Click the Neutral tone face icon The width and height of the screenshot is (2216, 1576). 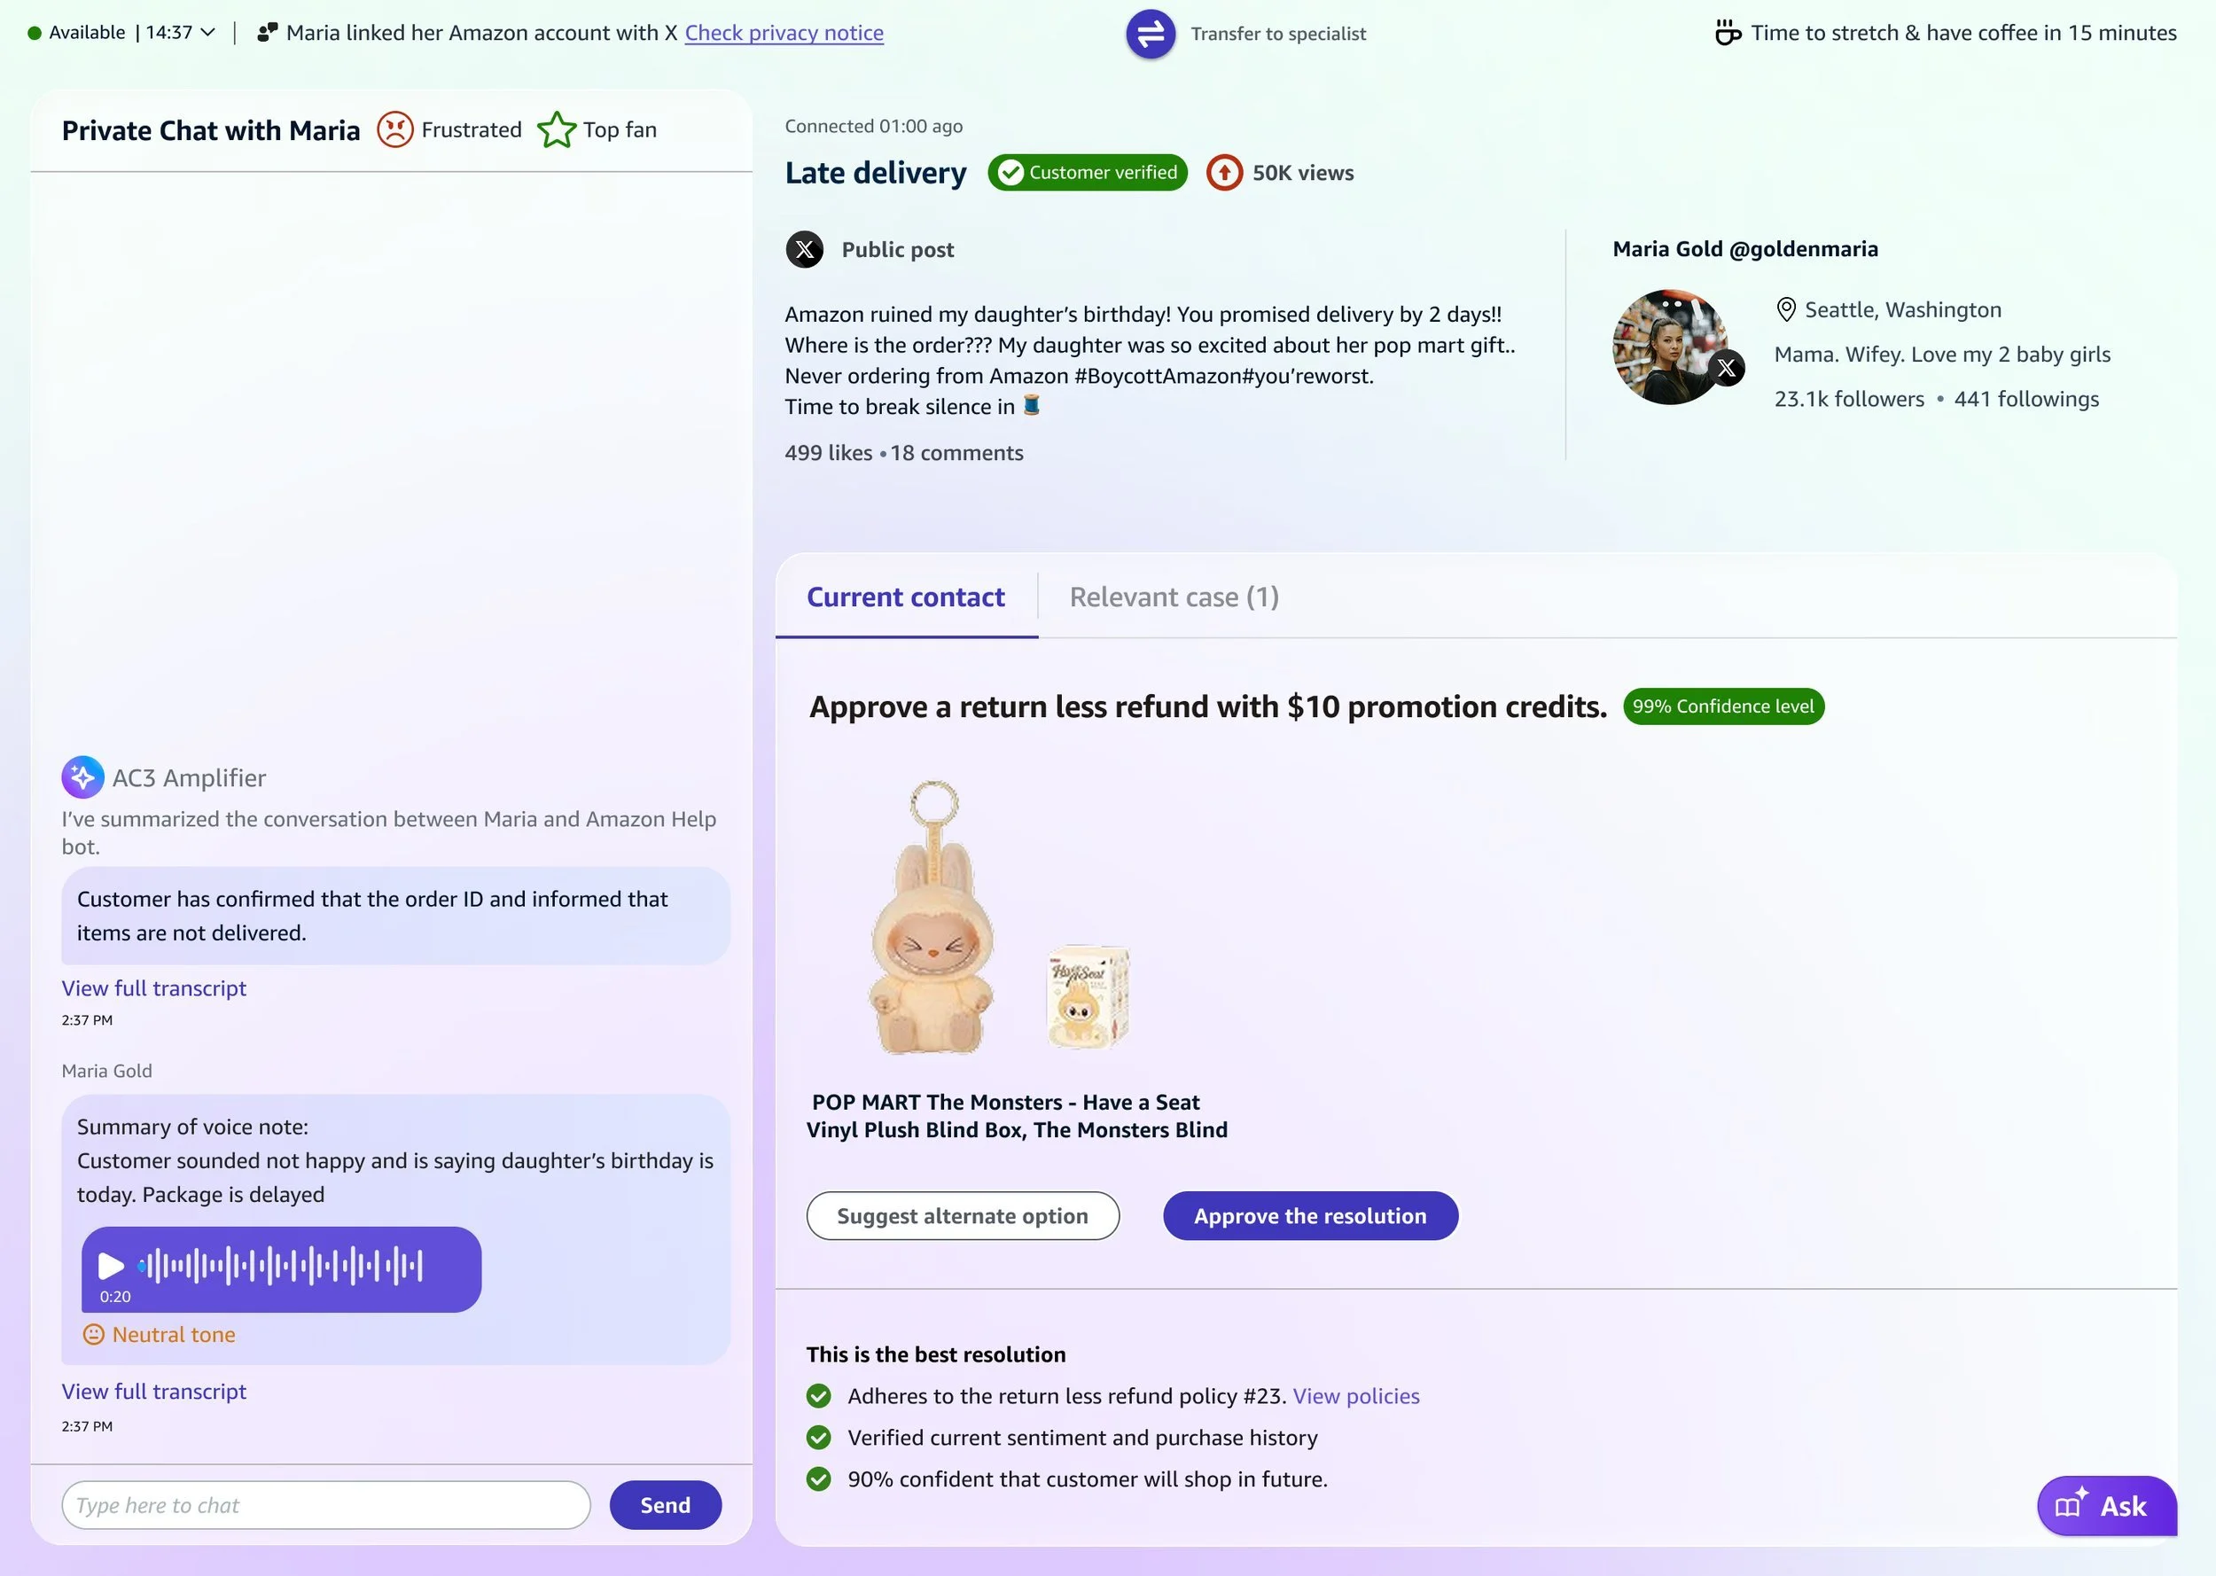click(x=93, y=1334)
